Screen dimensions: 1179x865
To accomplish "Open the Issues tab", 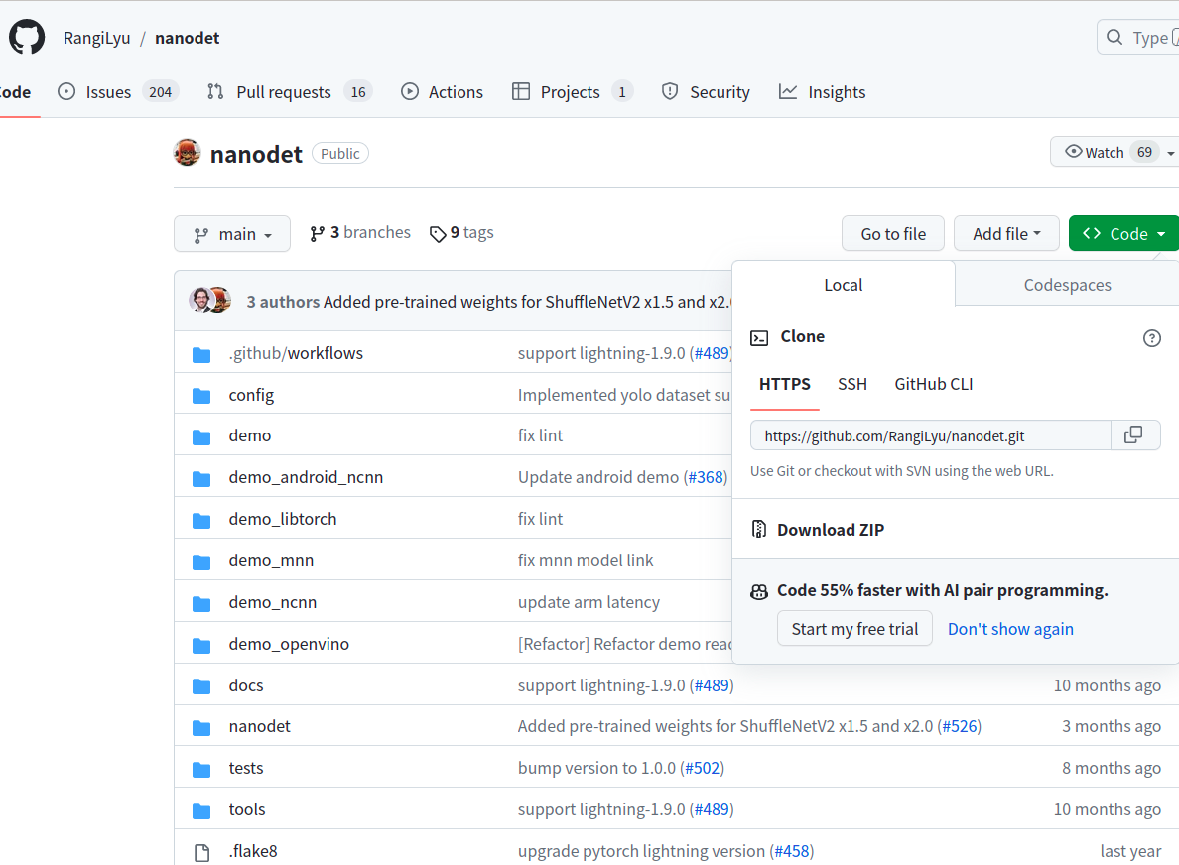I will (117, 92).
